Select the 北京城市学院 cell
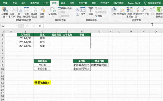Screen dimensions: 163x101 [82, 65]
